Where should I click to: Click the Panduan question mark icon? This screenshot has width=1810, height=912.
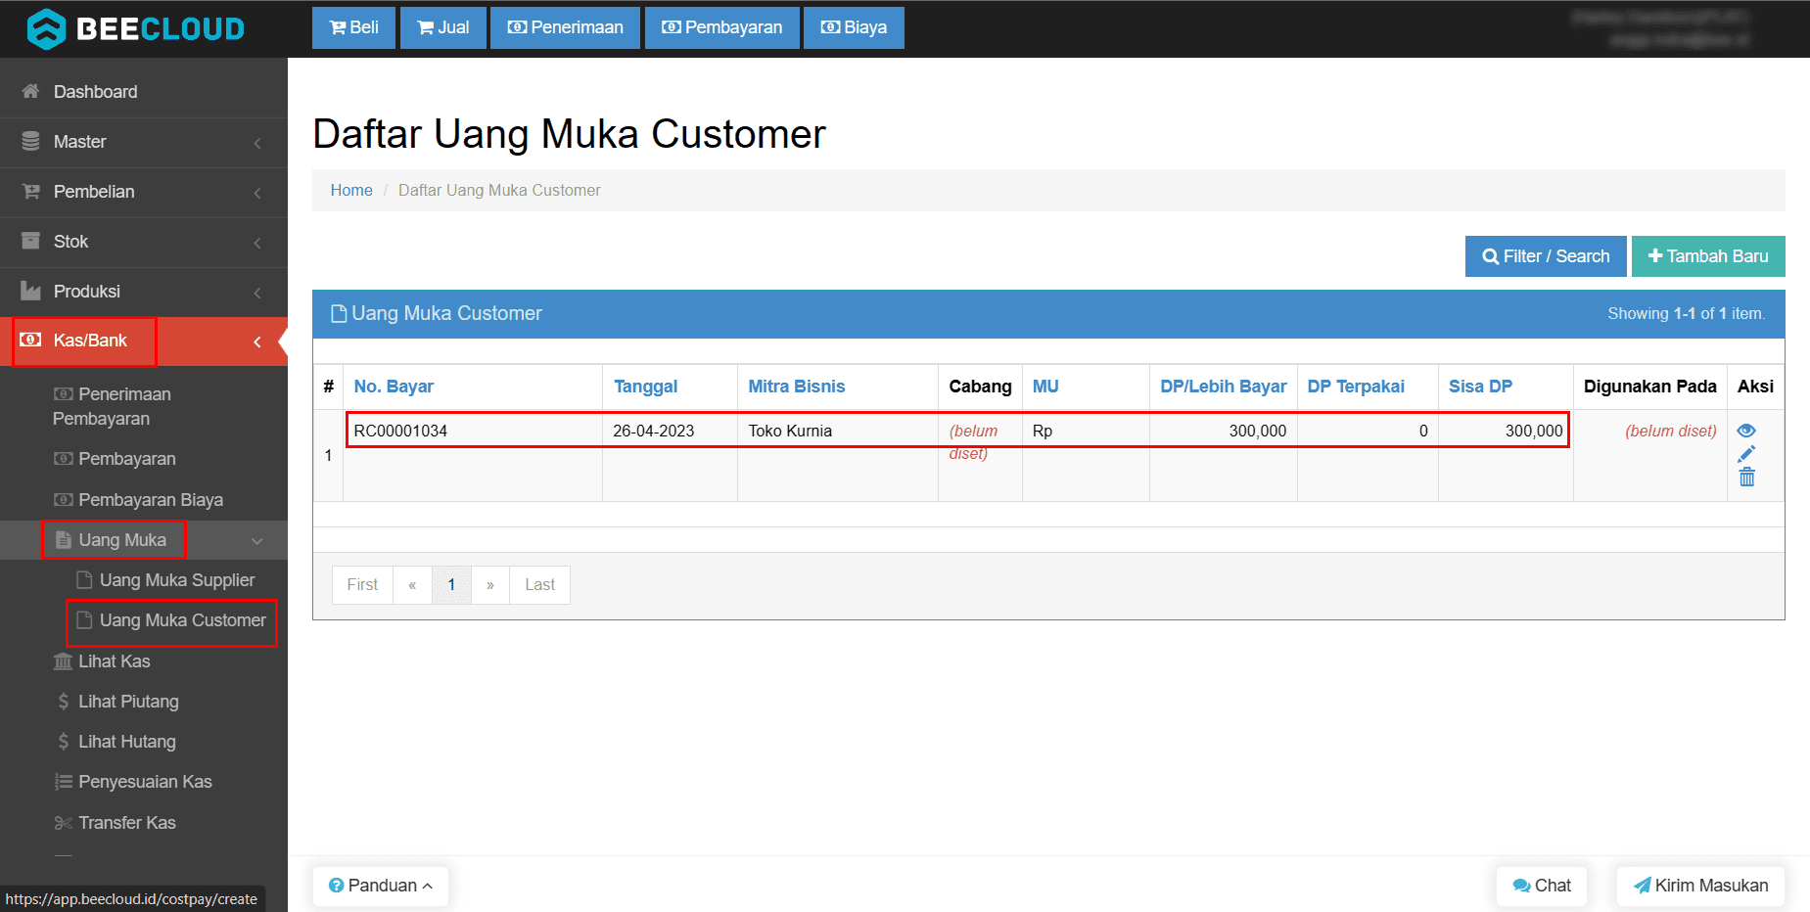click(337, 886)
